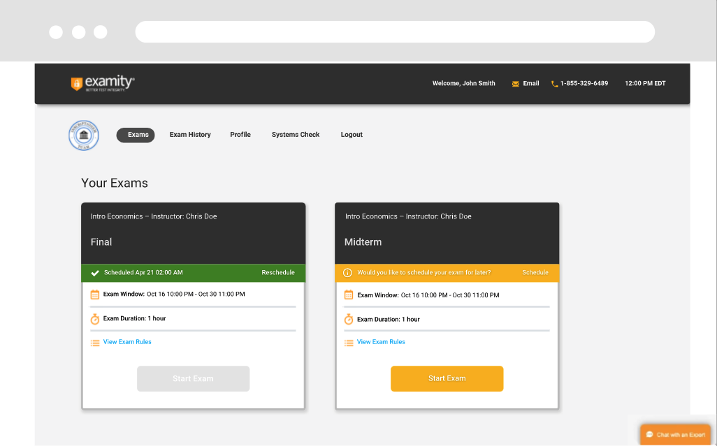Click the circular university seal next to navigation
This screenshot has height=446, width=717.
point(84,135)
